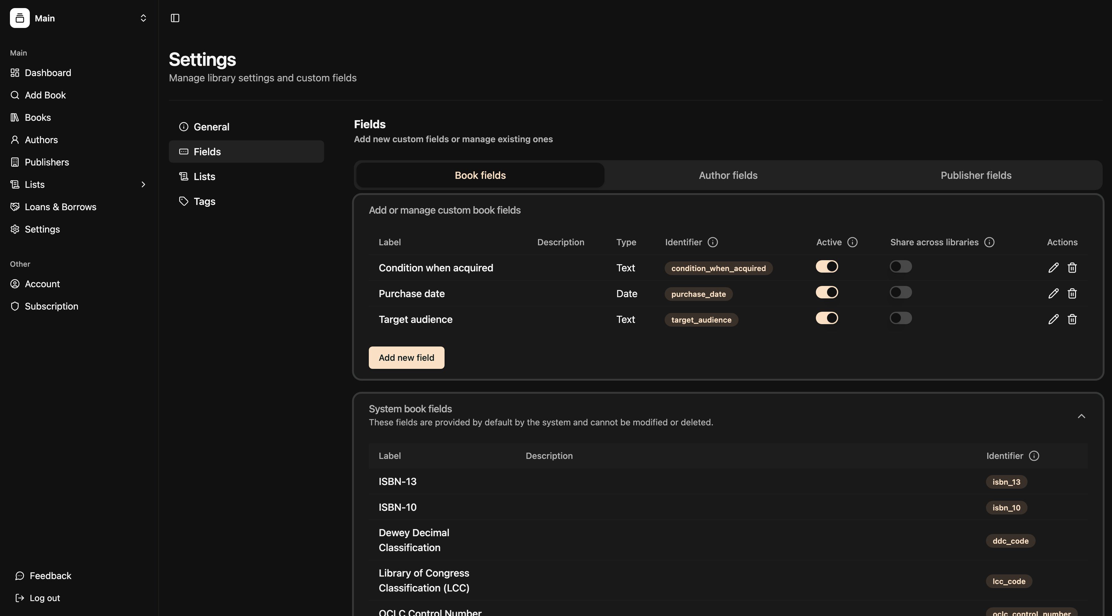Click the isbn_13 identifier badge

[x=1006, y=482]
